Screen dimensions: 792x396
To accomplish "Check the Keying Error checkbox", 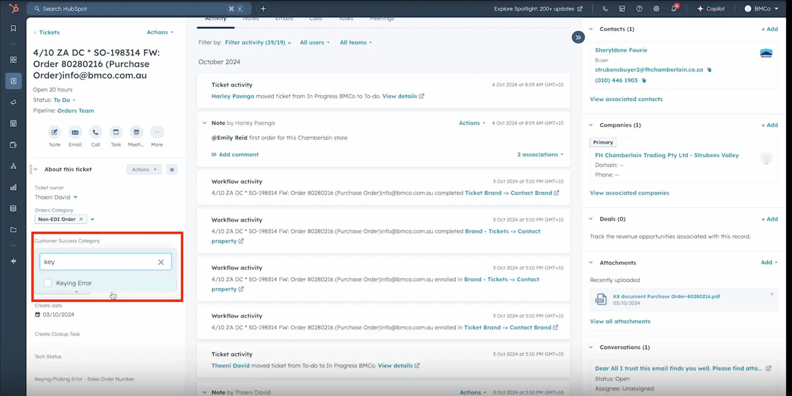I will point(48,283).
